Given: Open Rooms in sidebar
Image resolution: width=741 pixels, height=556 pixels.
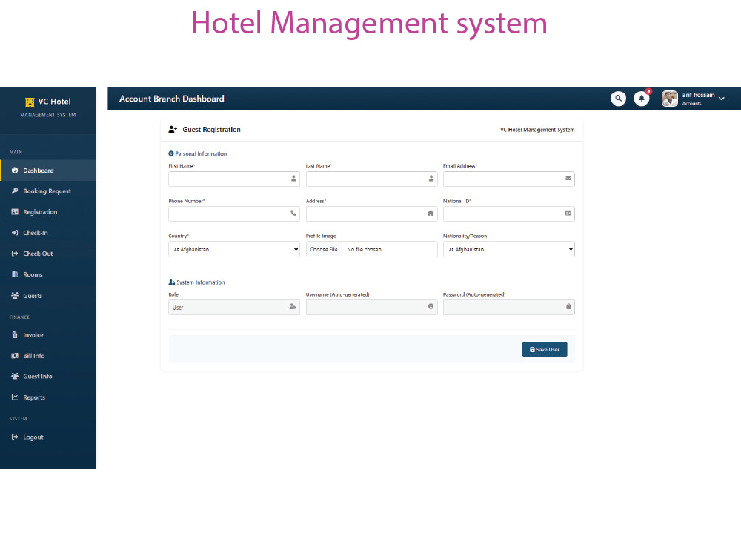Looking at the screenshot, I should point(48,274).
